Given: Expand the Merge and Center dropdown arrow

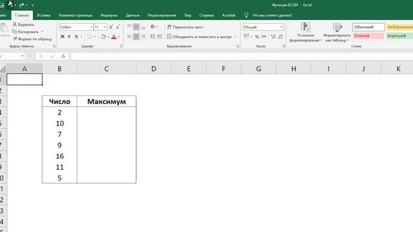Looking at the screenshot, I should [x=235, y=37].
